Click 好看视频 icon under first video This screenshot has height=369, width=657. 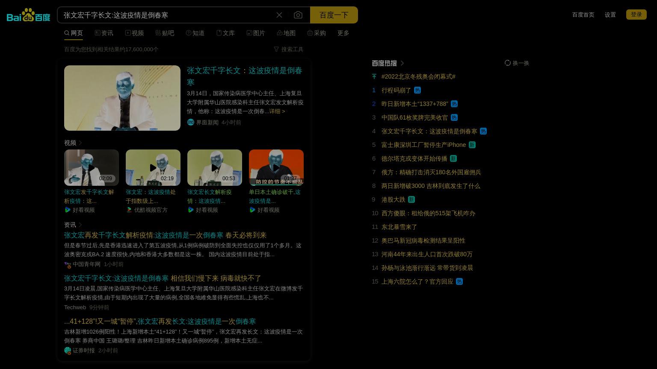click(x=68, y=210)
